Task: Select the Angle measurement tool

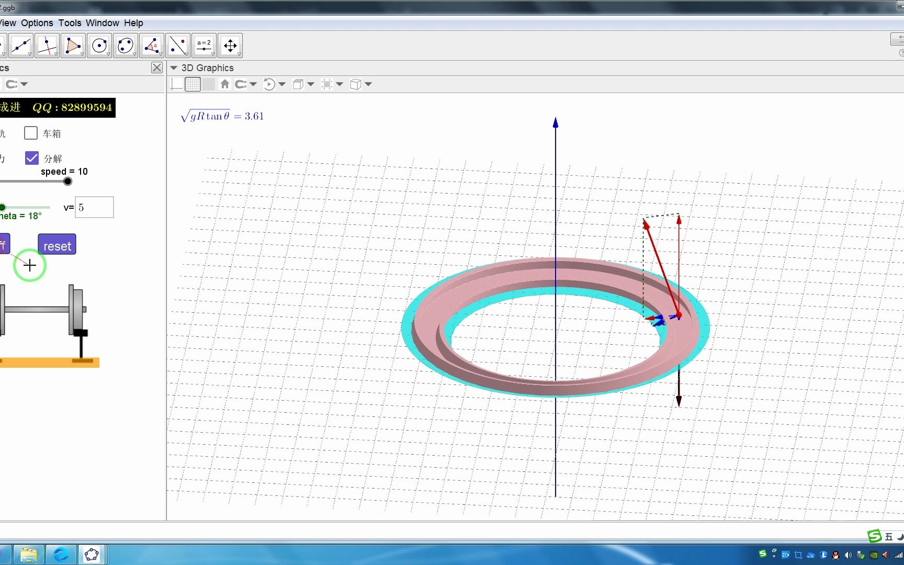Action: coord(152,45)
